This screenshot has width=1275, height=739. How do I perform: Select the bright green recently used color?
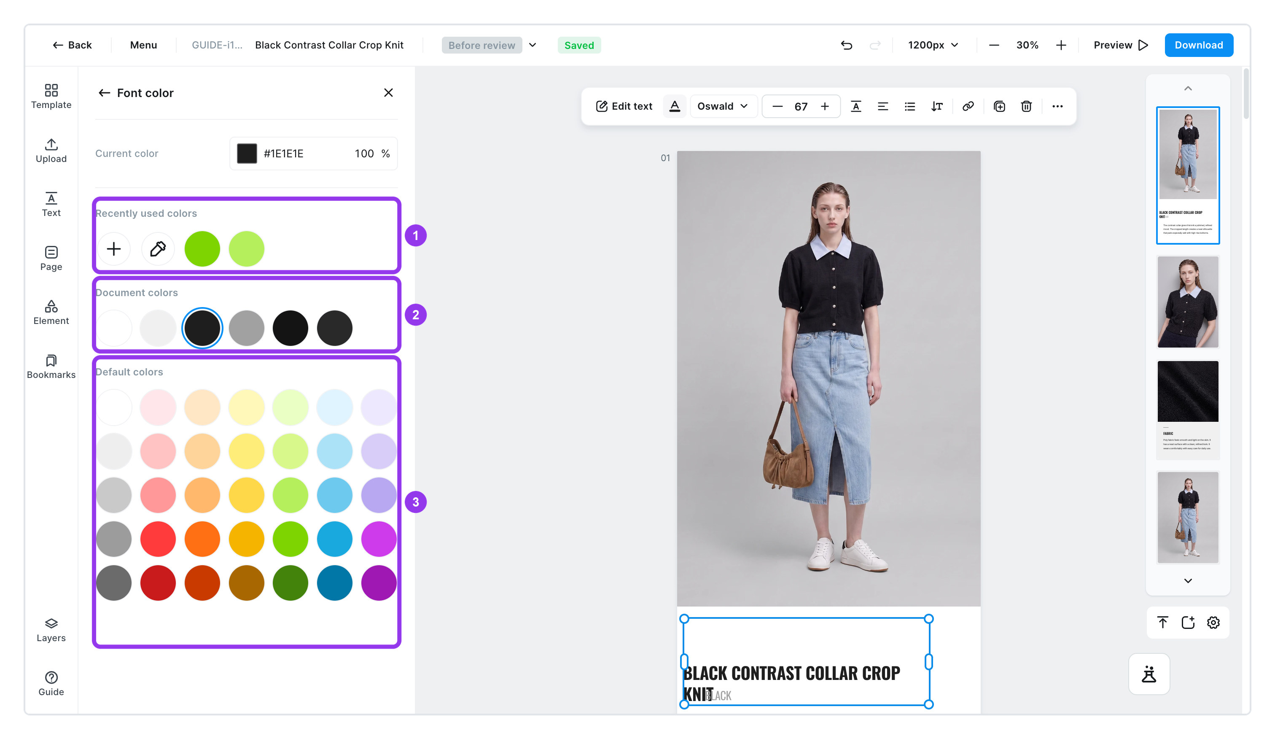point(202,248)
